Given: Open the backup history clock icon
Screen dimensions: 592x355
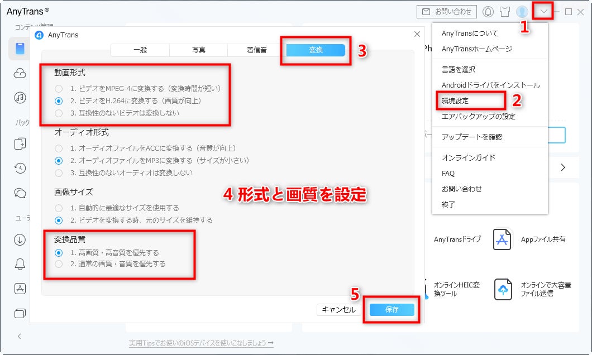Looking at the screenshot, I should tap(20, 168).
